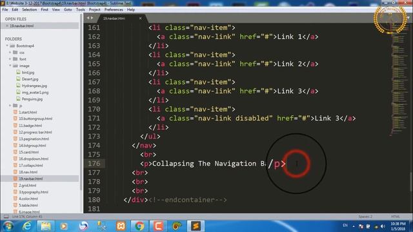Open Penguins.jpg in sidebar
Screen dimensions: 413x232
[x=32, y=99]
